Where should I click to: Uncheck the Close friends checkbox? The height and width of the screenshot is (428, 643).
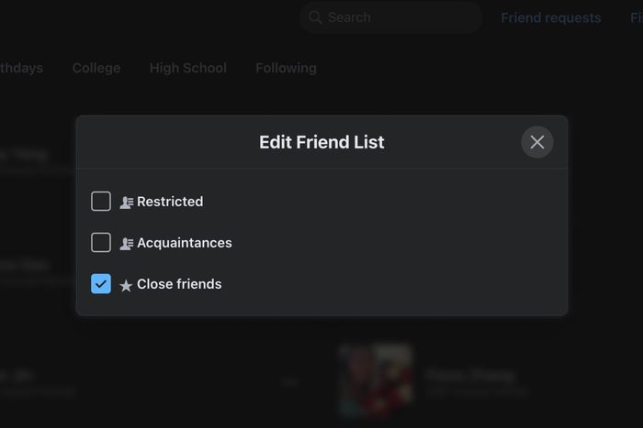pyautogui.click(x=101, y=284)
